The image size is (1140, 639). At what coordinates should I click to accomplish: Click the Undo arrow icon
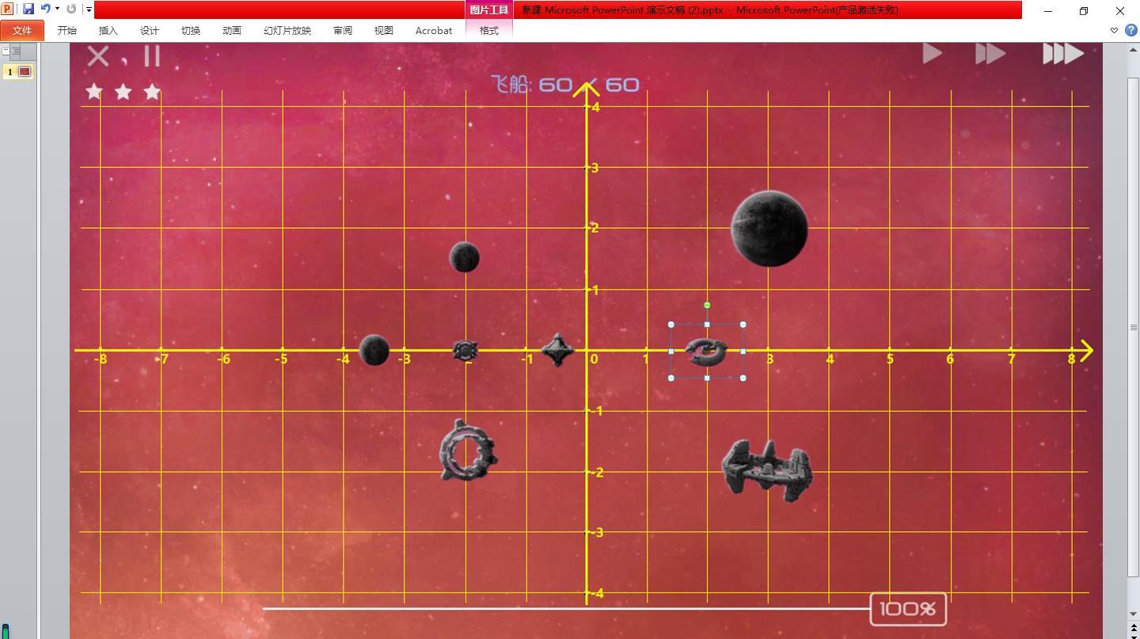click(x=46, y=10)
